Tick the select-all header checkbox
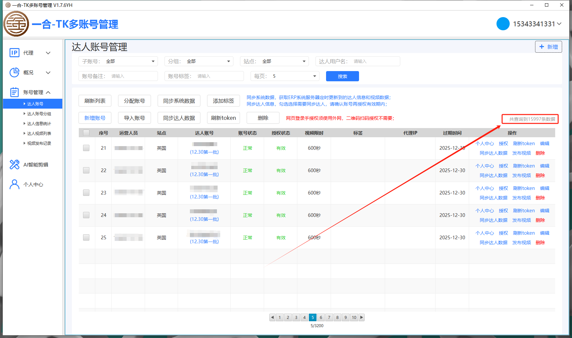The height and width of the screenshot is (338, 572). tap(86, 133)
